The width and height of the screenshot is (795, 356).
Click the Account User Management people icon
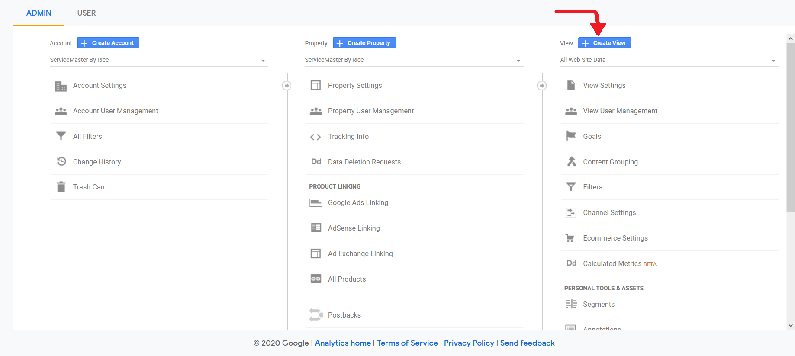tap(61, 111)
